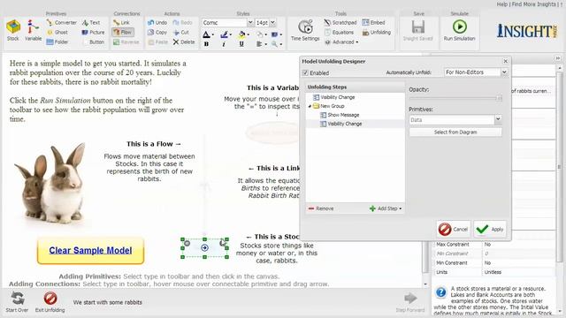Toggle italic formatting
This screenshot has height=318, width=566.
[224, 44]
